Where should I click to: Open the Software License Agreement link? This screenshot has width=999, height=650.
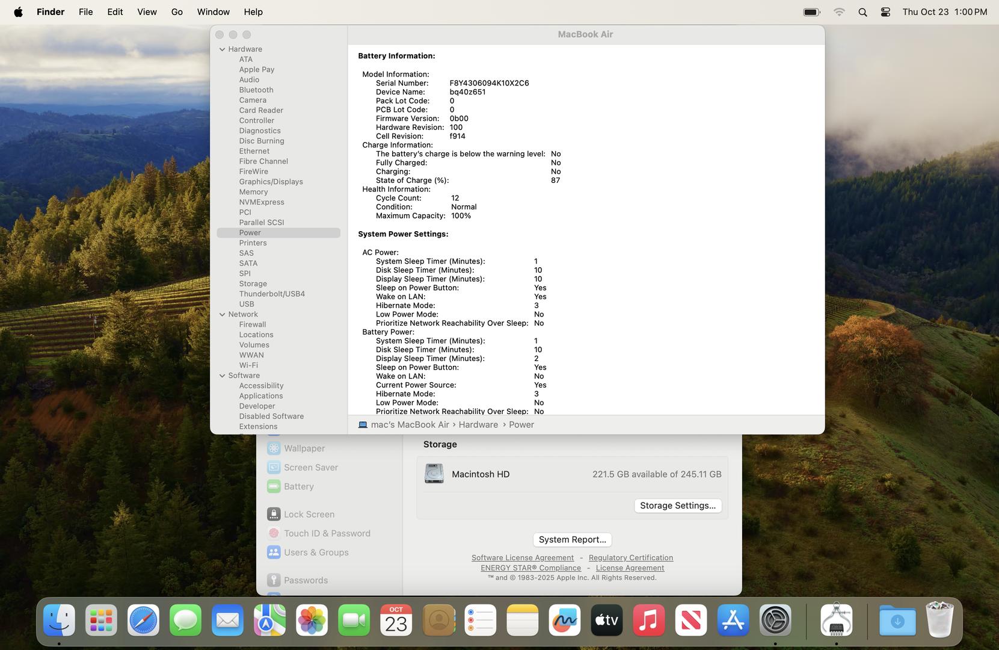tap(522, 558)
